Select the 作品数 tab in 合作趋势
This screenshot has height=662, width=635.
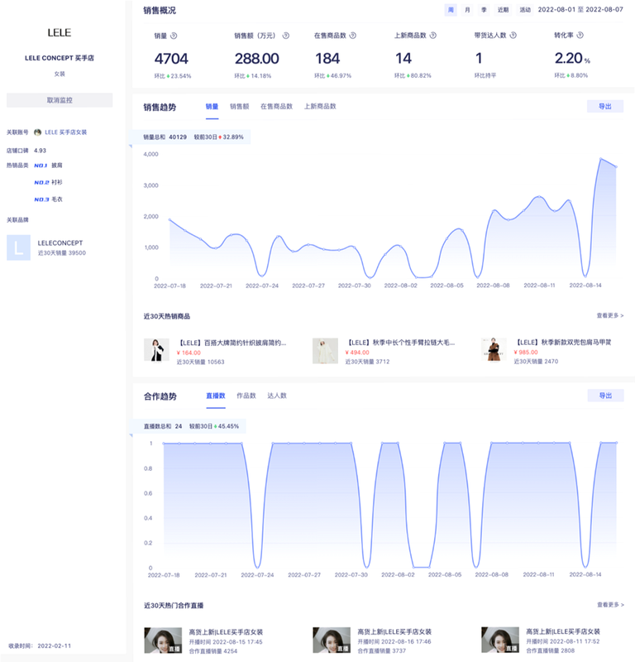pos(246,396)
